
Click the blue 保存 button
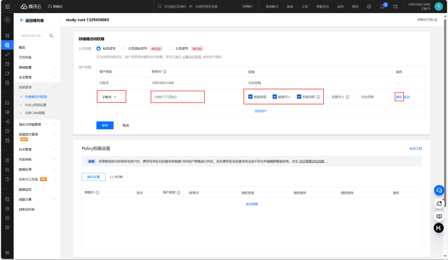[x=105, y=125]
